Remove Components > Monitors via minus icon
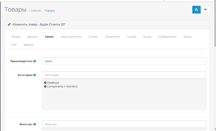The image size is (216, 131). pyautogui.click(x=45, y=86)
